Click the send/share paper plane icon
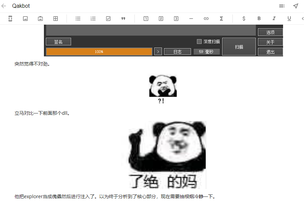Image resolution: width=304 pixels, height=211 pixels. click(296, 6)
